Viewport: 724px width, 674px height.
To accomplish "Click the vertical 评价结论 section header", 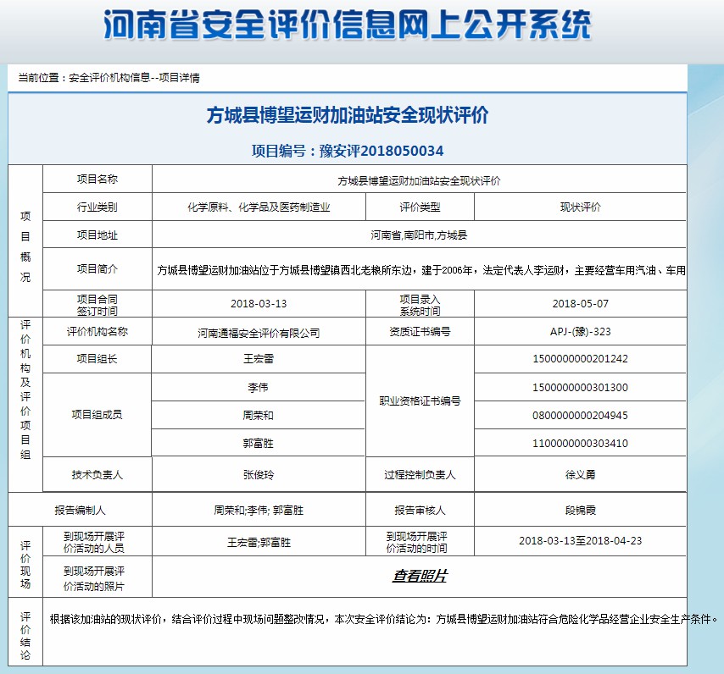I will 25,636.
